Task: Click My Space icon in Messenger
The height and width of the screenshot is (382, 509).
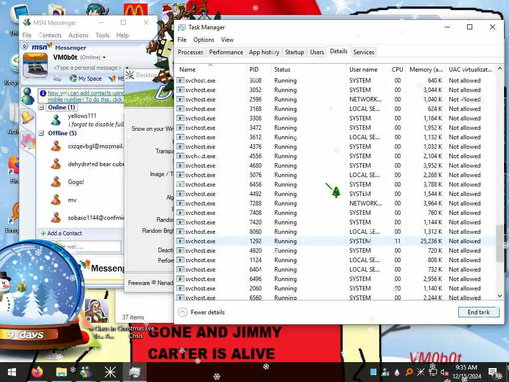Action: click(73, 78)
